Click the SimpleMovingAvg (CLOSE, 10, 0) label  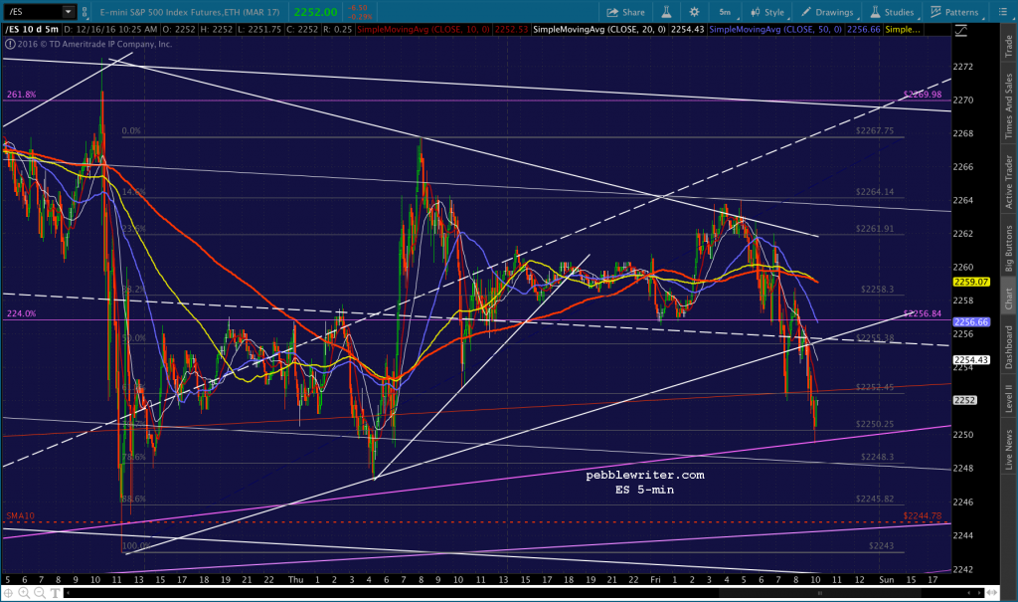424,29
